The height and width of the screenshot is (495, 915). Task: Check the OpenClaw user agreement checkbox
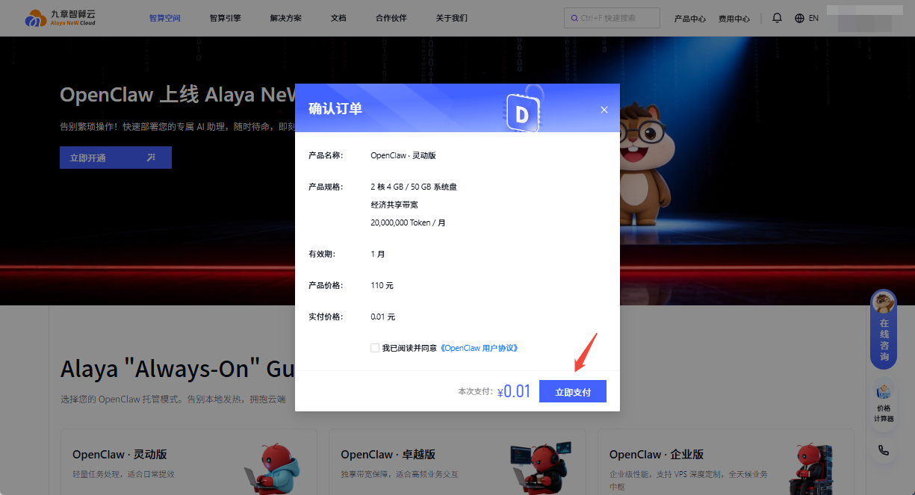pos(374,348)
